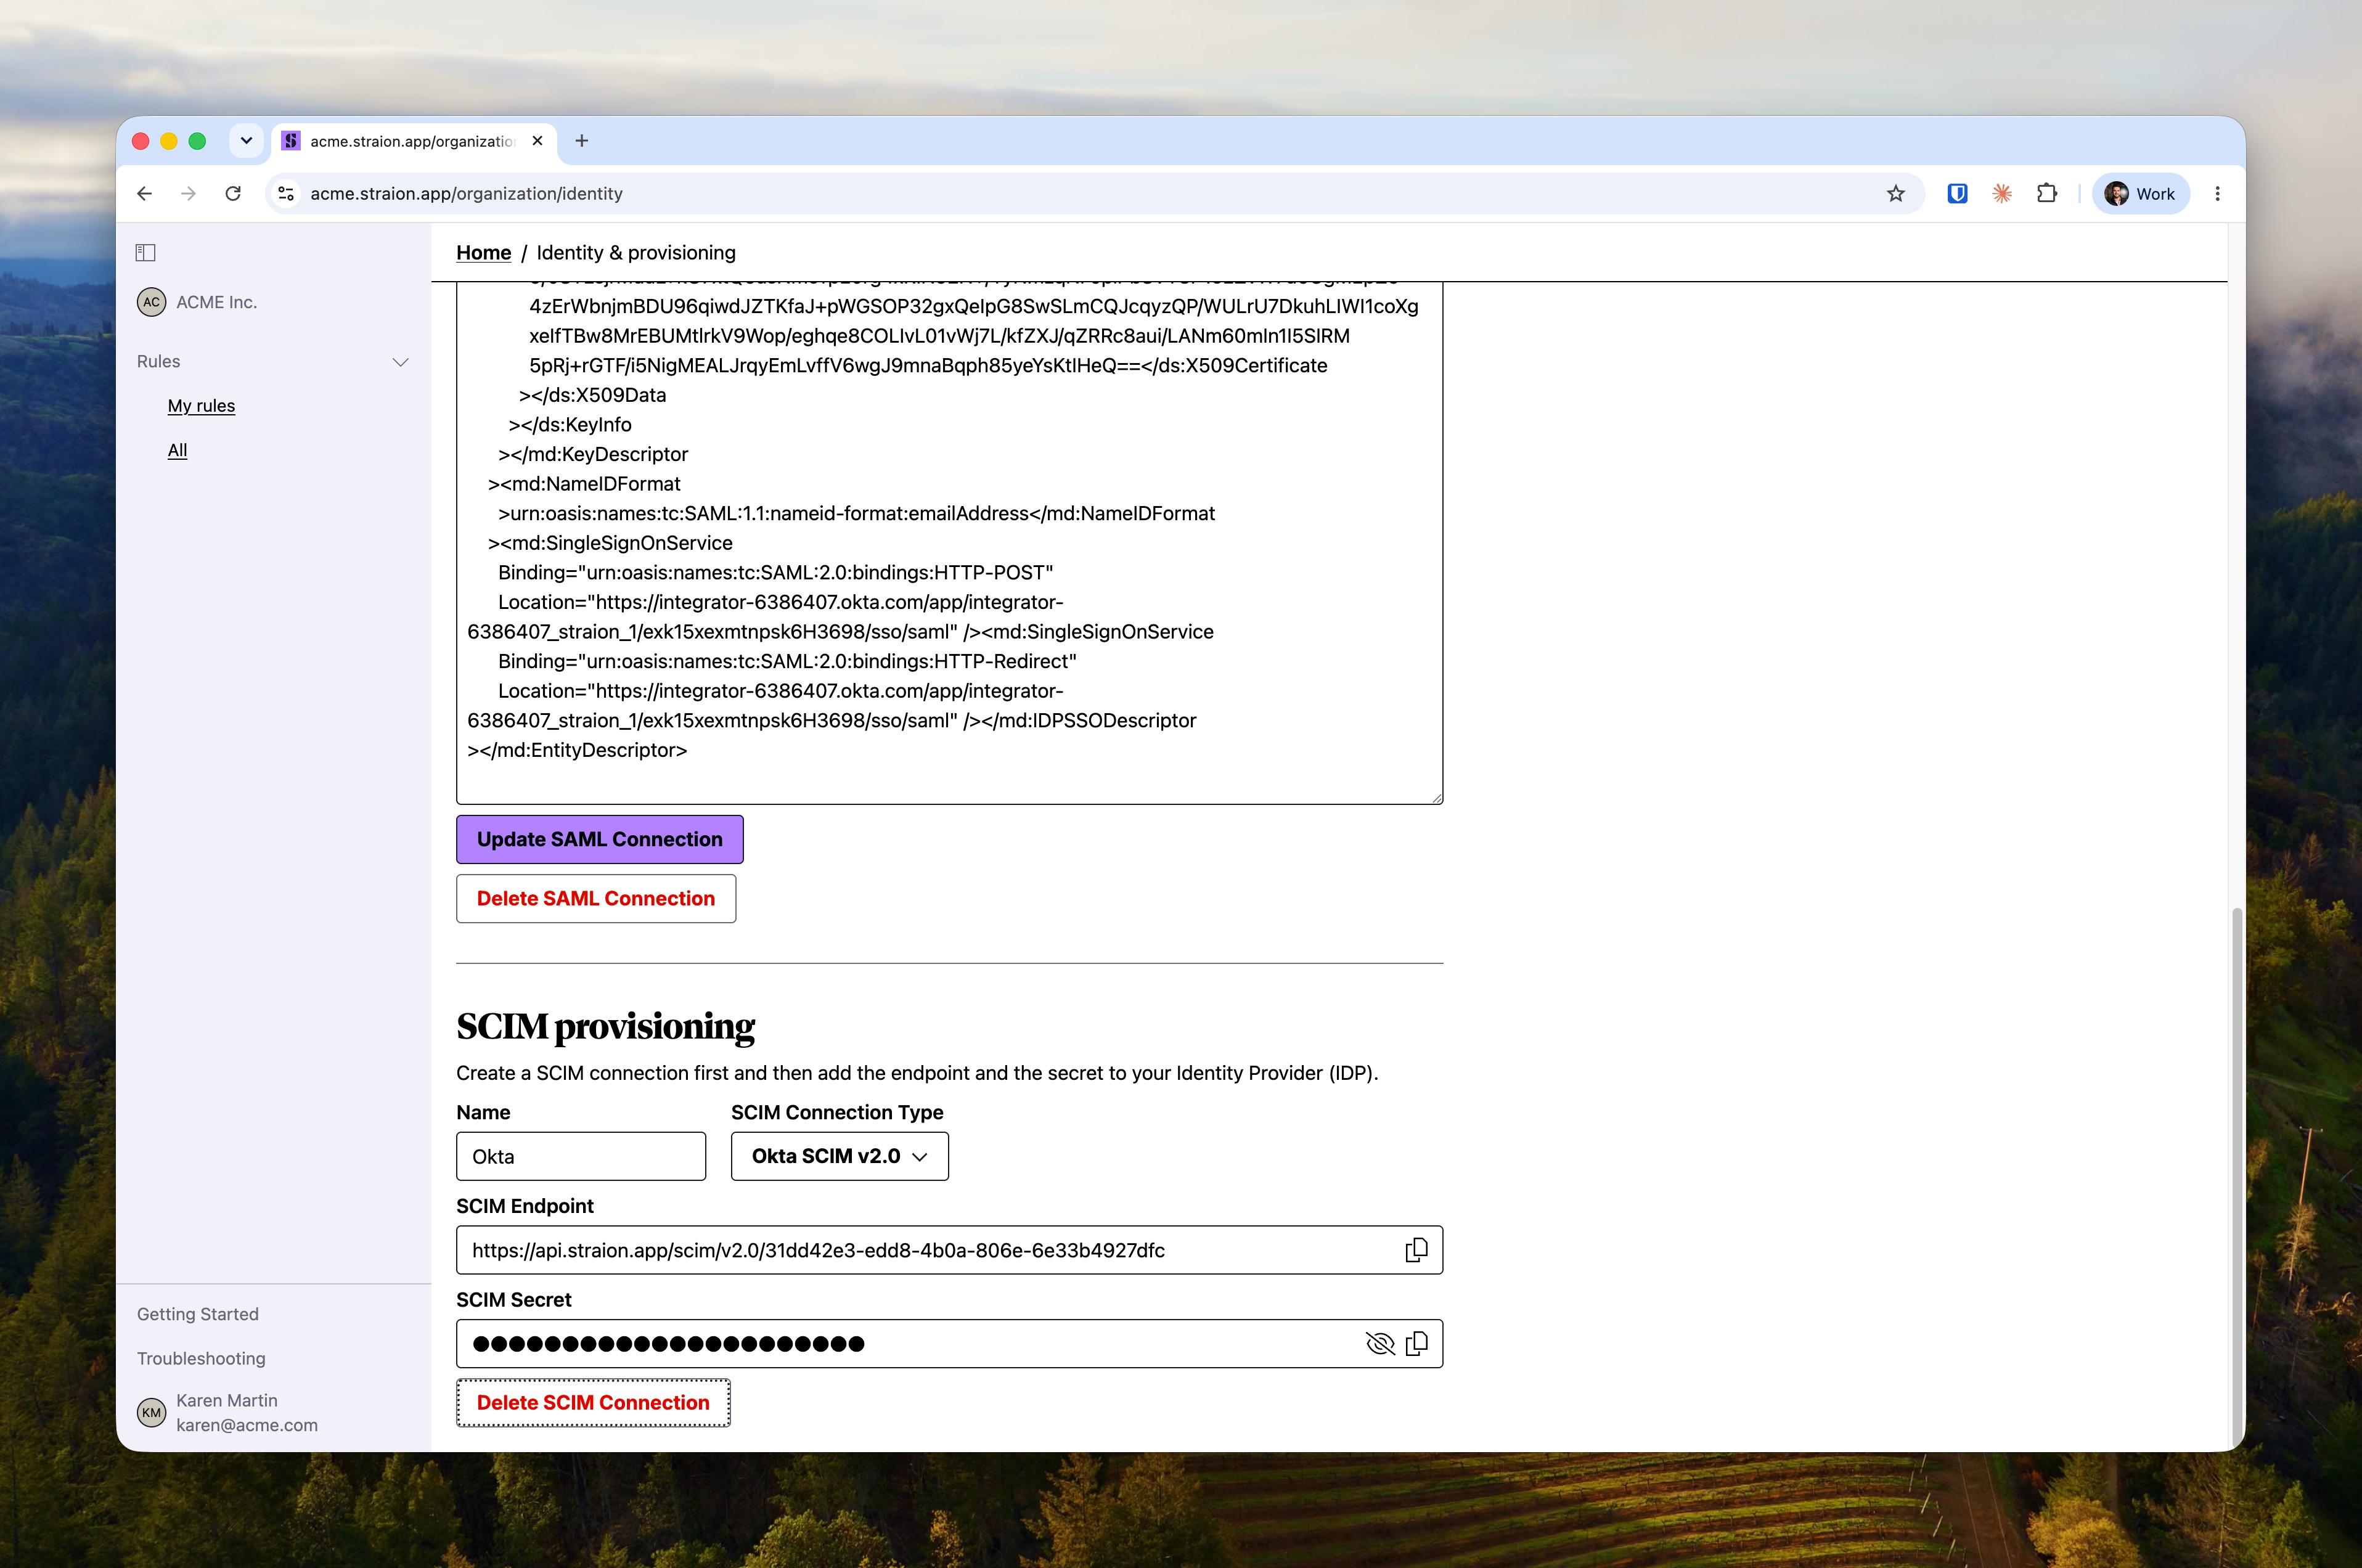
Task: Click the straion favicon on the tab
Action: pos(291,141)
